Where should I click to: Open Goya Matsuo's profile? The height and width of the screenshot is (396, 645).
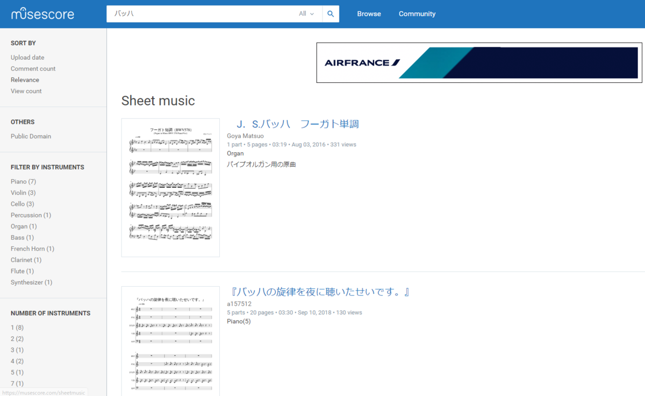[x=245, y=136]
